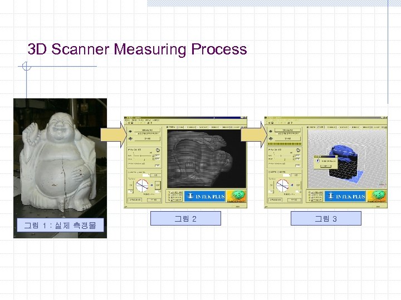Click the Buddha statue photo
Image resolution: width=401 pixels, height=300 pixels.
(x=60, y=168)
